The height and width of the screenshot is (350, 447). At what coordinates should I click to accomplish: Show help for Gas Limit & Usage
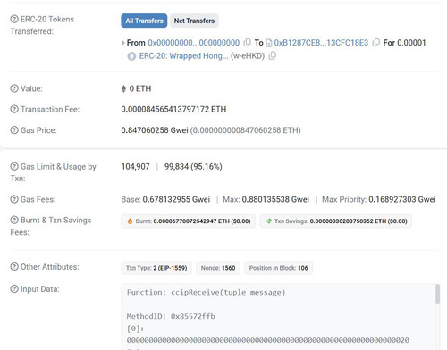tap(14, 166)
